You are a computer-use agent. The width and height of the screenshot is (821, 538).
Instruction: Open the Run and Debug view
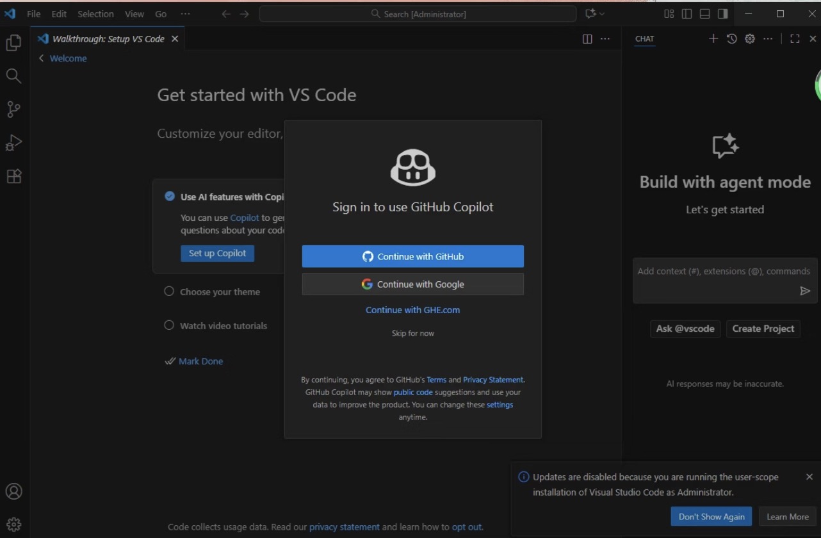tap(13, 143)
